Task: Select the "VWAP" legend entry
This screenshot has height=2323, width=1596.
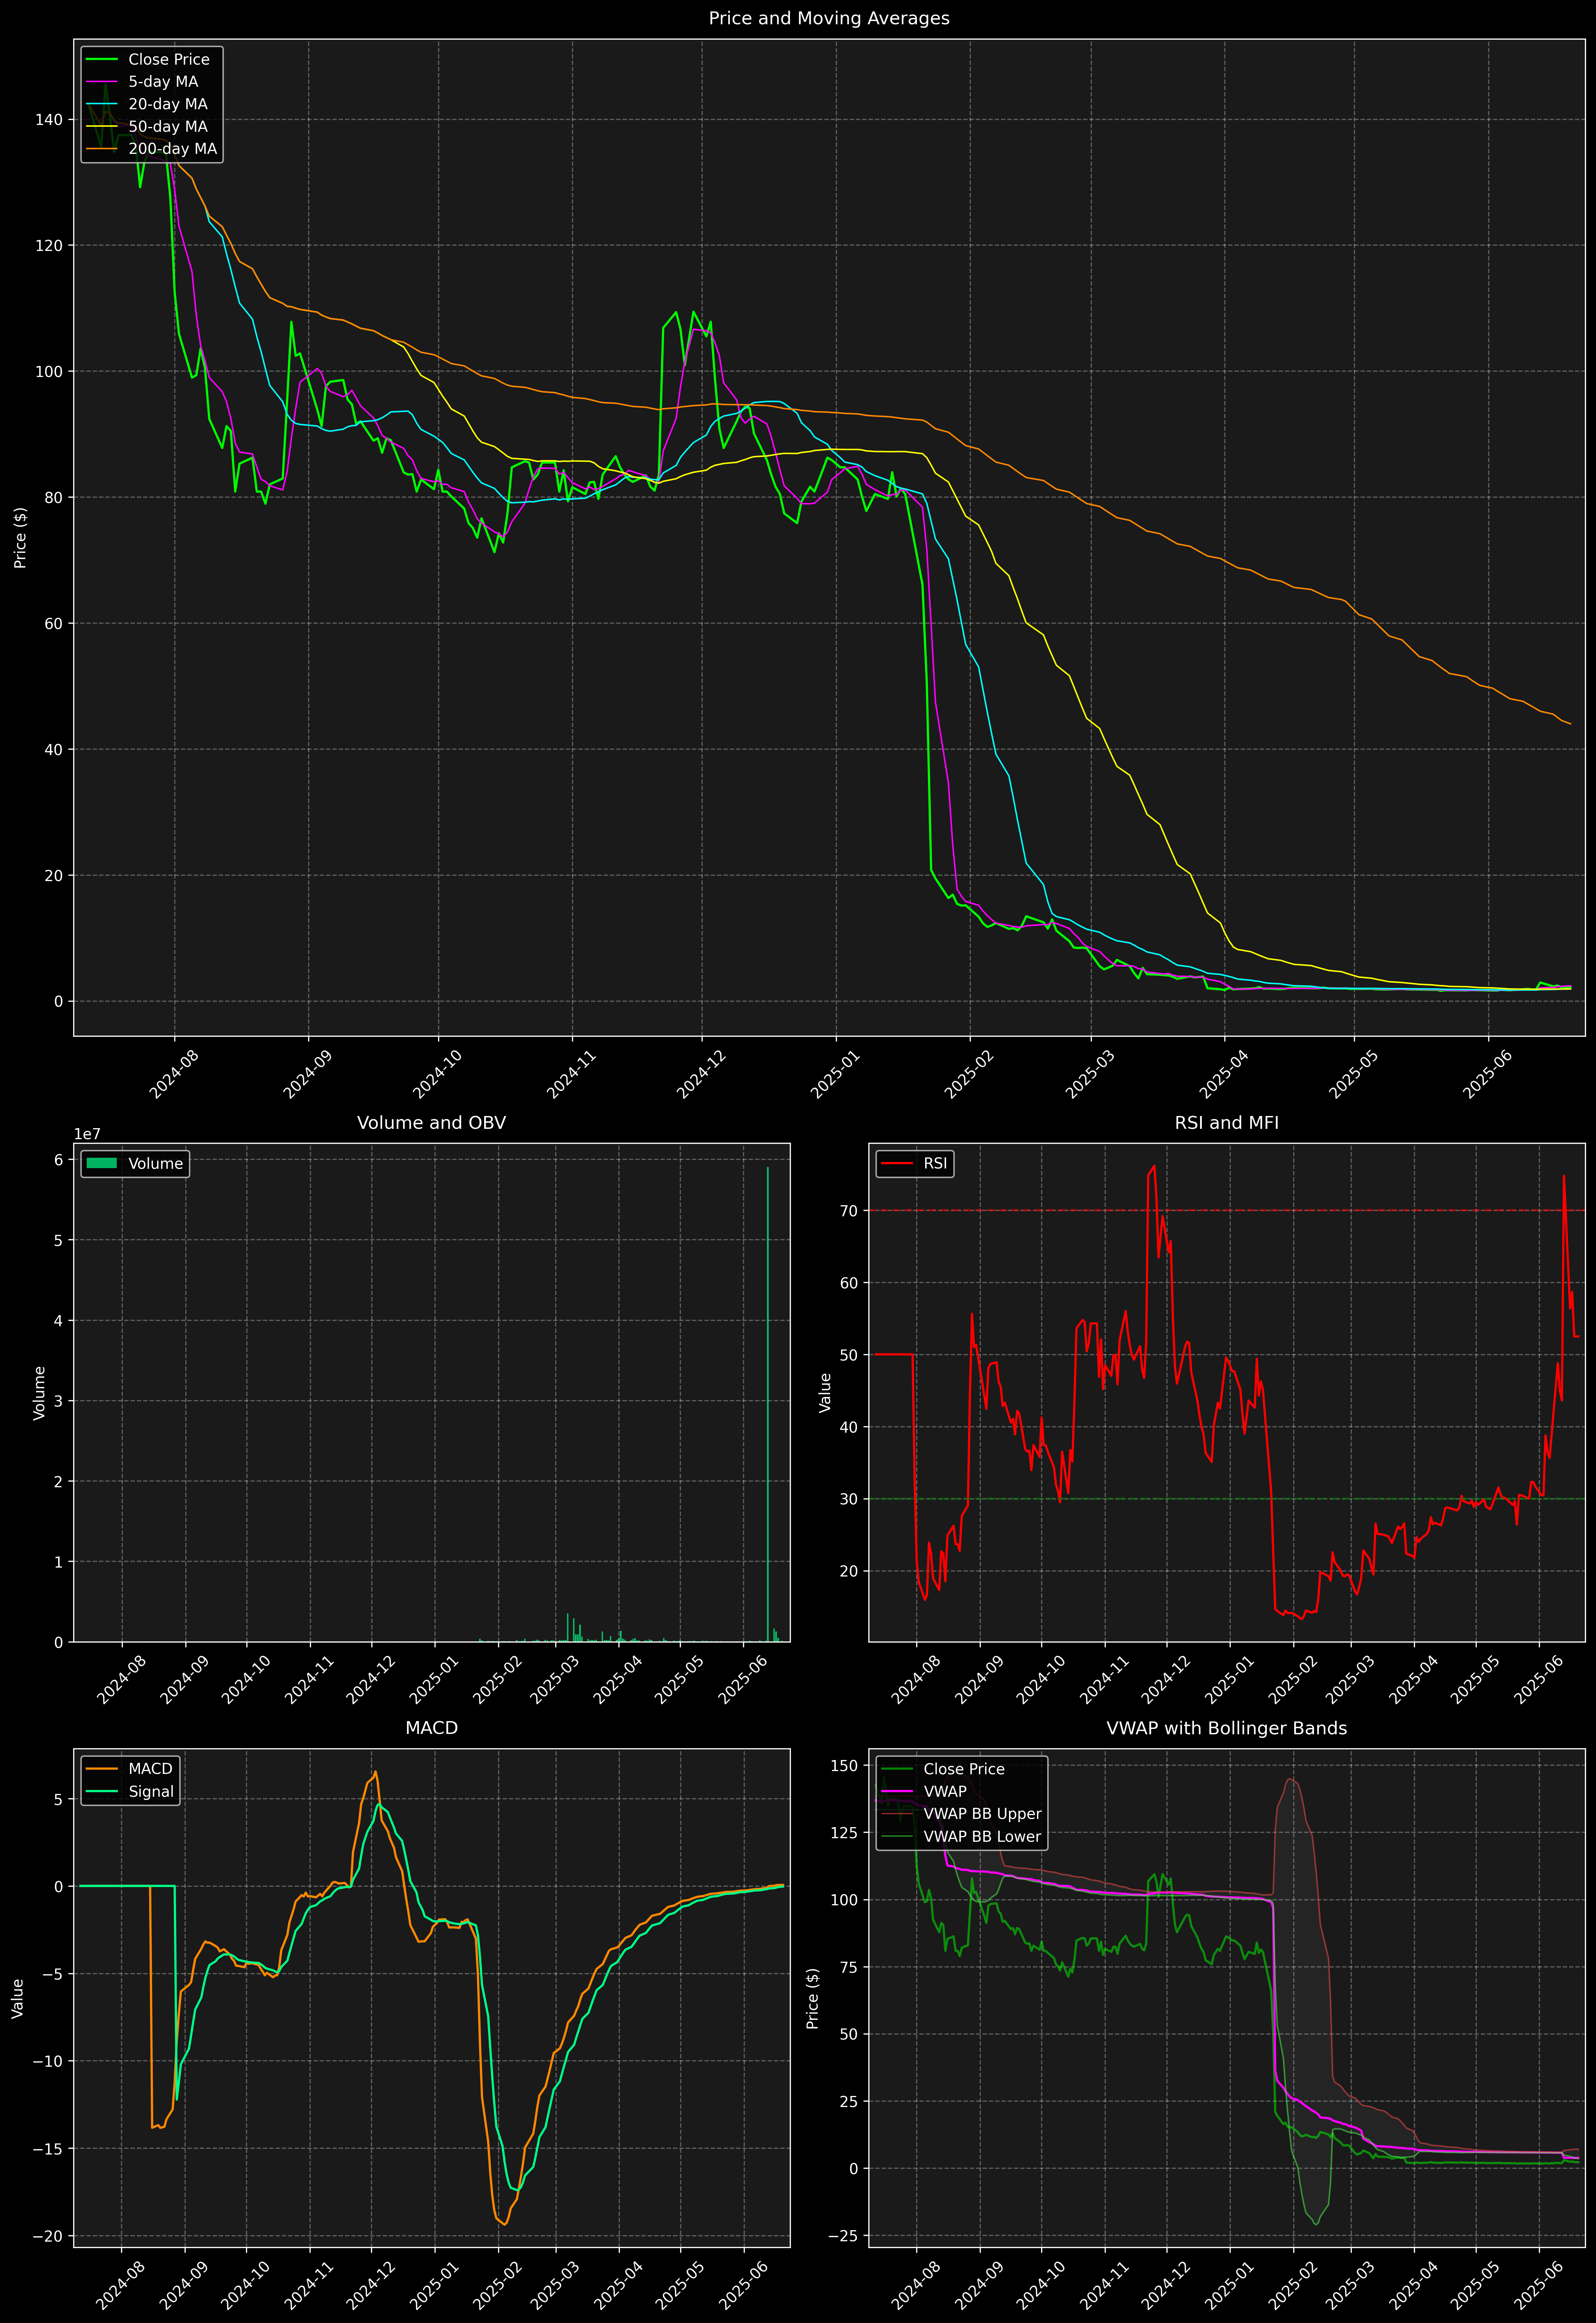Action: (x=945, y=1791)
